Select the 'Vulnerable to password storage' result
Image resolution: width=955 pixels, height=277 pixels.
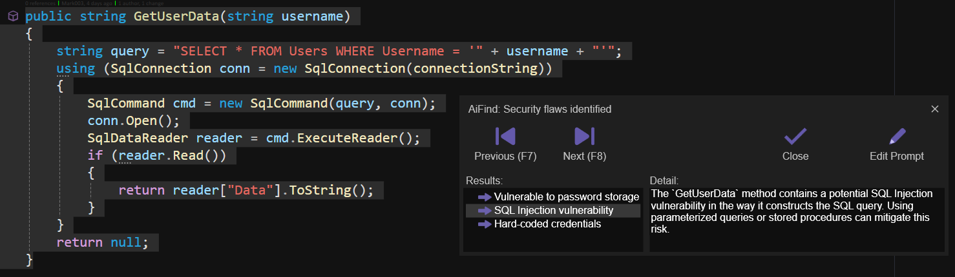tap(558, 196)
